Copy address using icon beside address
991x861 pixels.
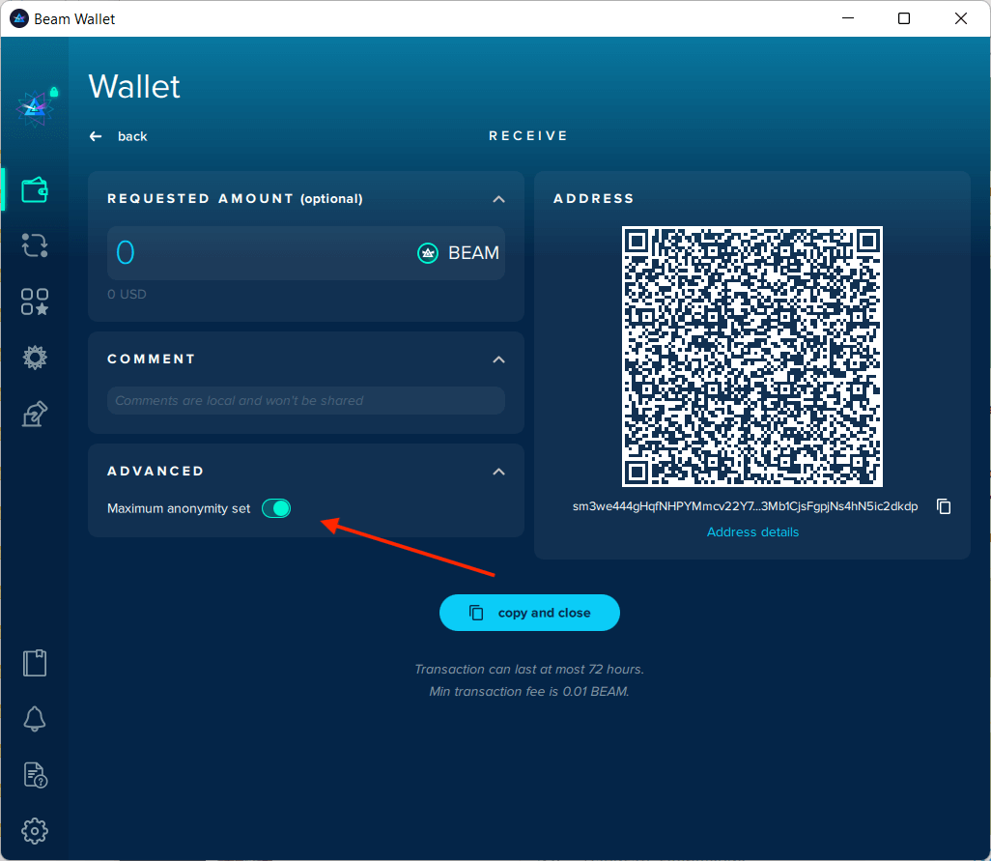pos(944,506)
